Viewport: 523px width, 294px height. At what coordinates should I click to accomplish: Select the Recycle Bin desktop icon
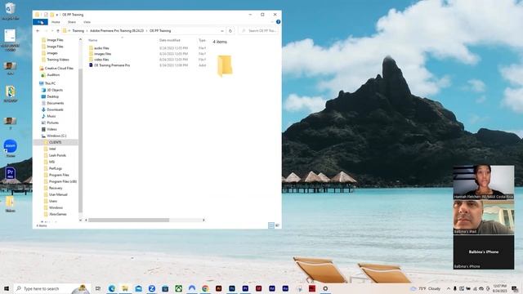pos(11,11)
